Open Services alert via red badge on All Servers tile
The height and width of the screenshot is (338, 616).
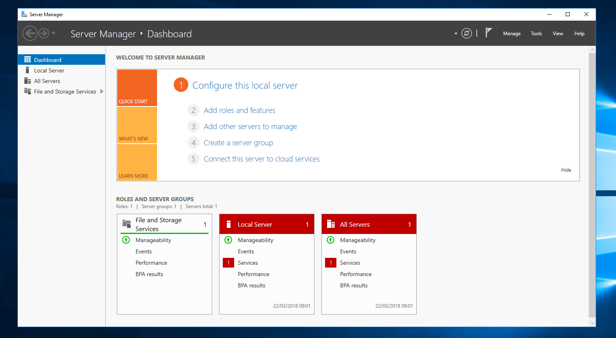330,263
